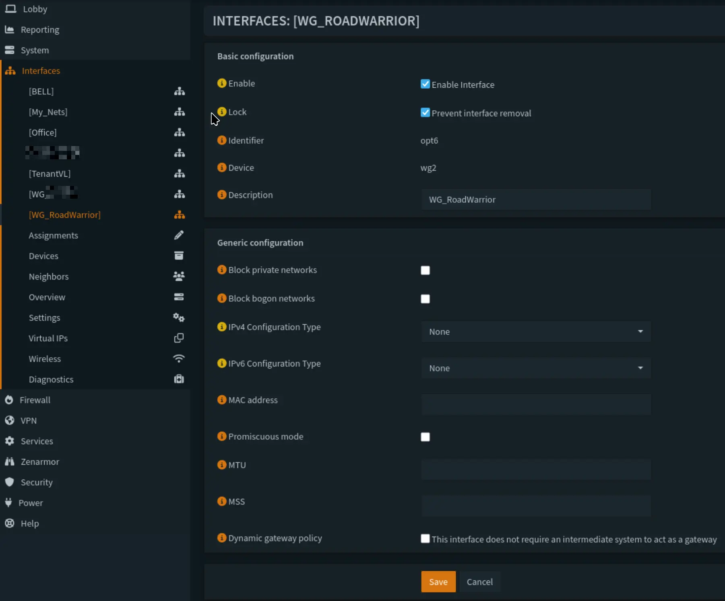This screenshot has width=725, height=601.
Task: Check the Block bogon networks box
Action: click(425, 299)
